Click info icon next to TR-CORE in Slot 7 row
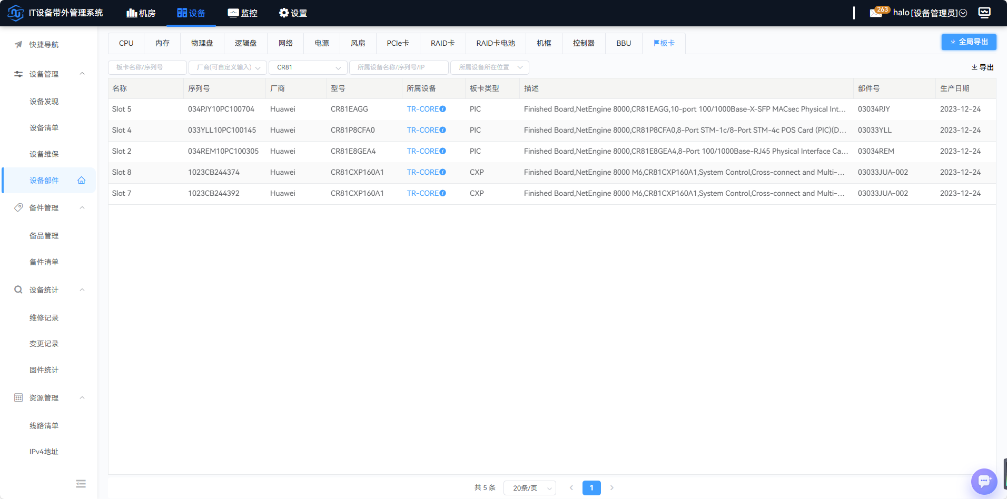This screenshot has width=1007, height=499. click(443, 193)
